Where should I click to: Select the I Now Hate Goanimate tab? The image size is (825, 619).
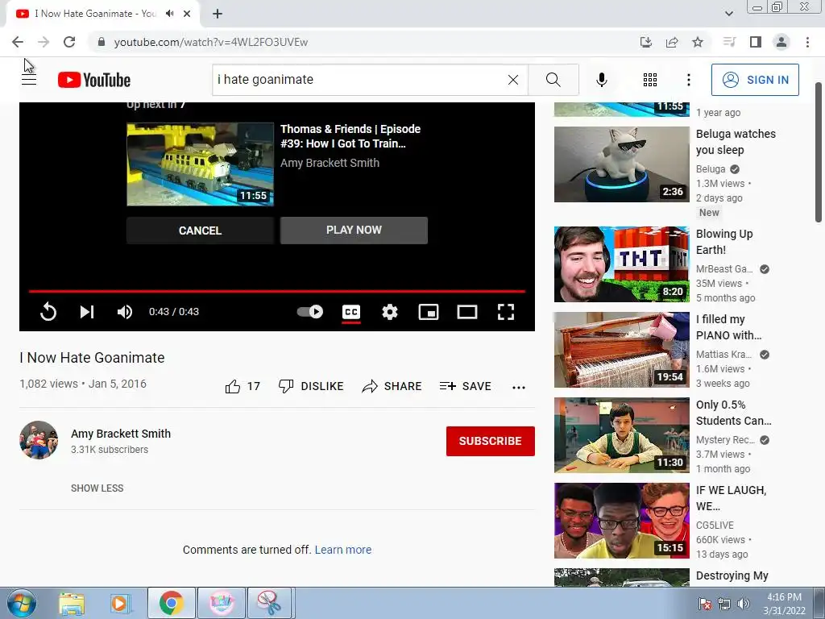[x=95, y=14]
